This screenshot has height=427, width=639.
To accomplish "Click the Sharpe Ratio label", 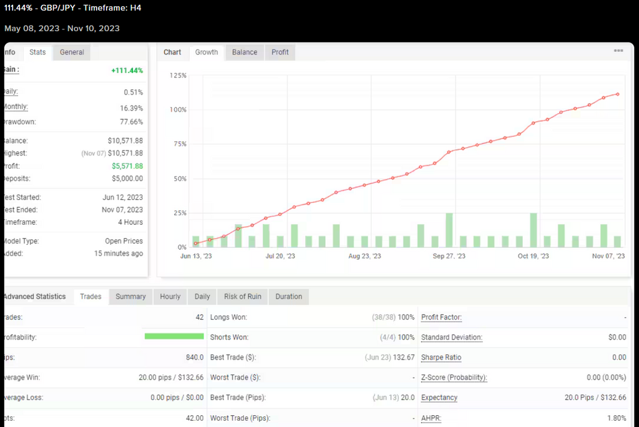I will pos(441,357).
